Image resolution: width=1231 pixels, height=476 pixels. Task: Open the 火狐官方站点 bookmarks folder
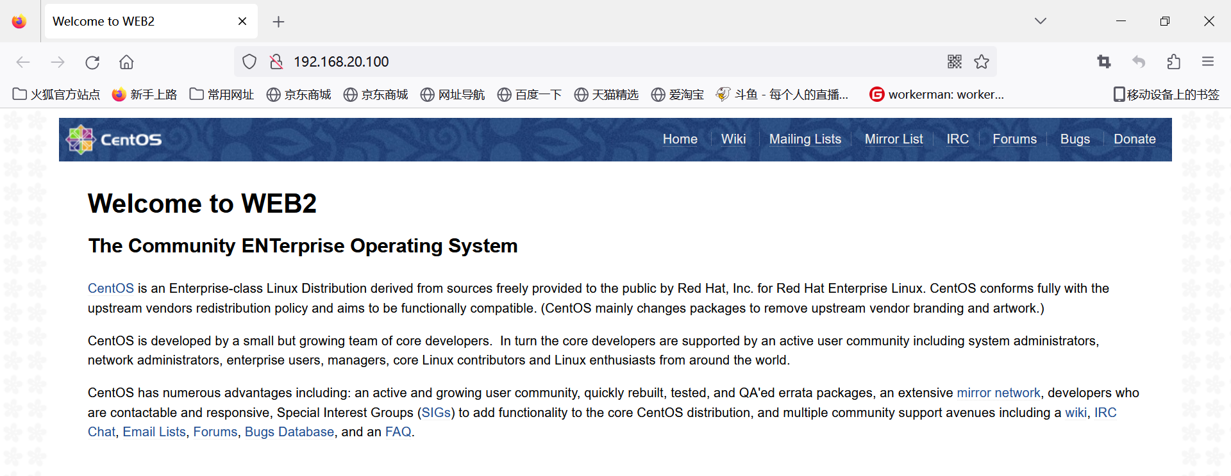pyautogui.click(x=56, y=95)
